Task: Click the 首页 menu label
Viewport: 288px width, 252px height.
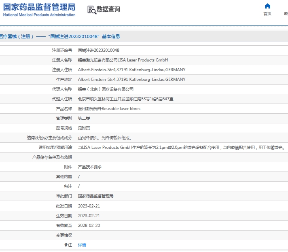Action: point(267,14)
